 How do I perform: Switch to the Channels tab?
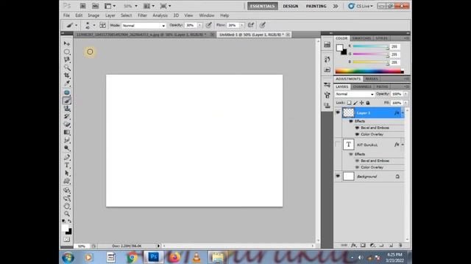coord(362,87)
